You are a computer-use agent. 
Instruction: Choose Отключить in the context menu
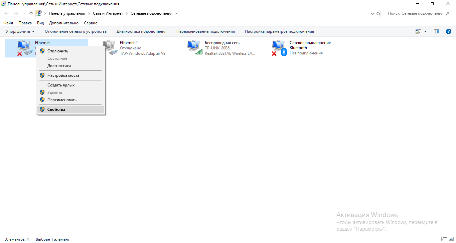70,51
